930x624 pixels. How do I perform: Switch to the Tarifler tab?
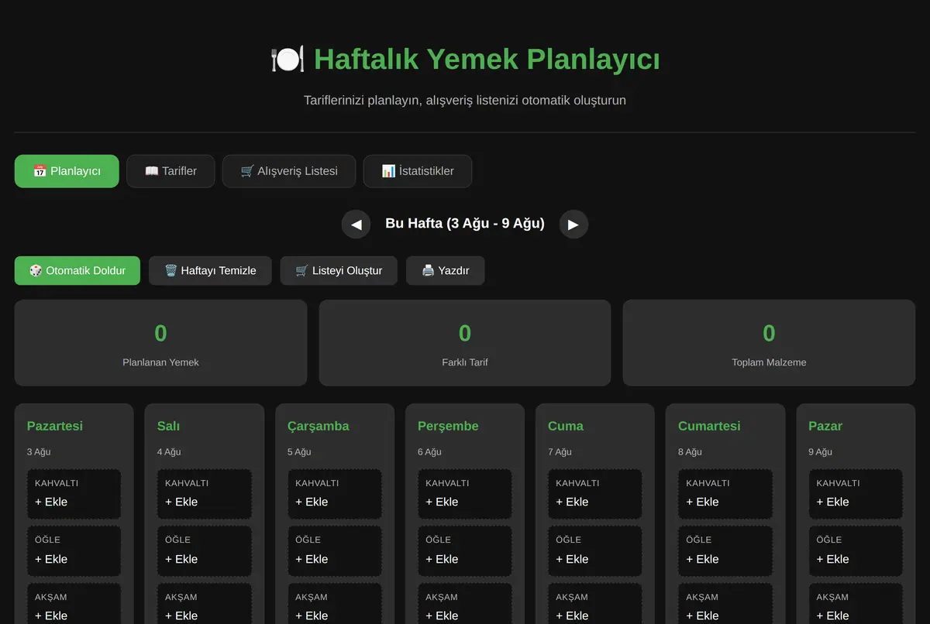[x=170, y=171]
